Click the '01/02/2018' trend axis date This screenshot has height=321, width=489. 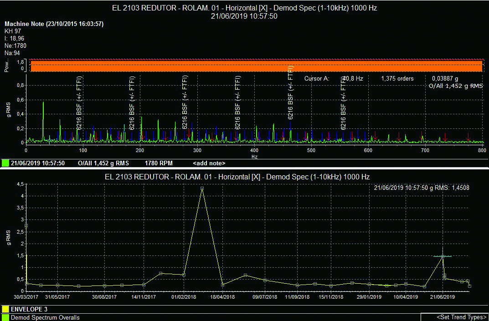click(183, 297)
